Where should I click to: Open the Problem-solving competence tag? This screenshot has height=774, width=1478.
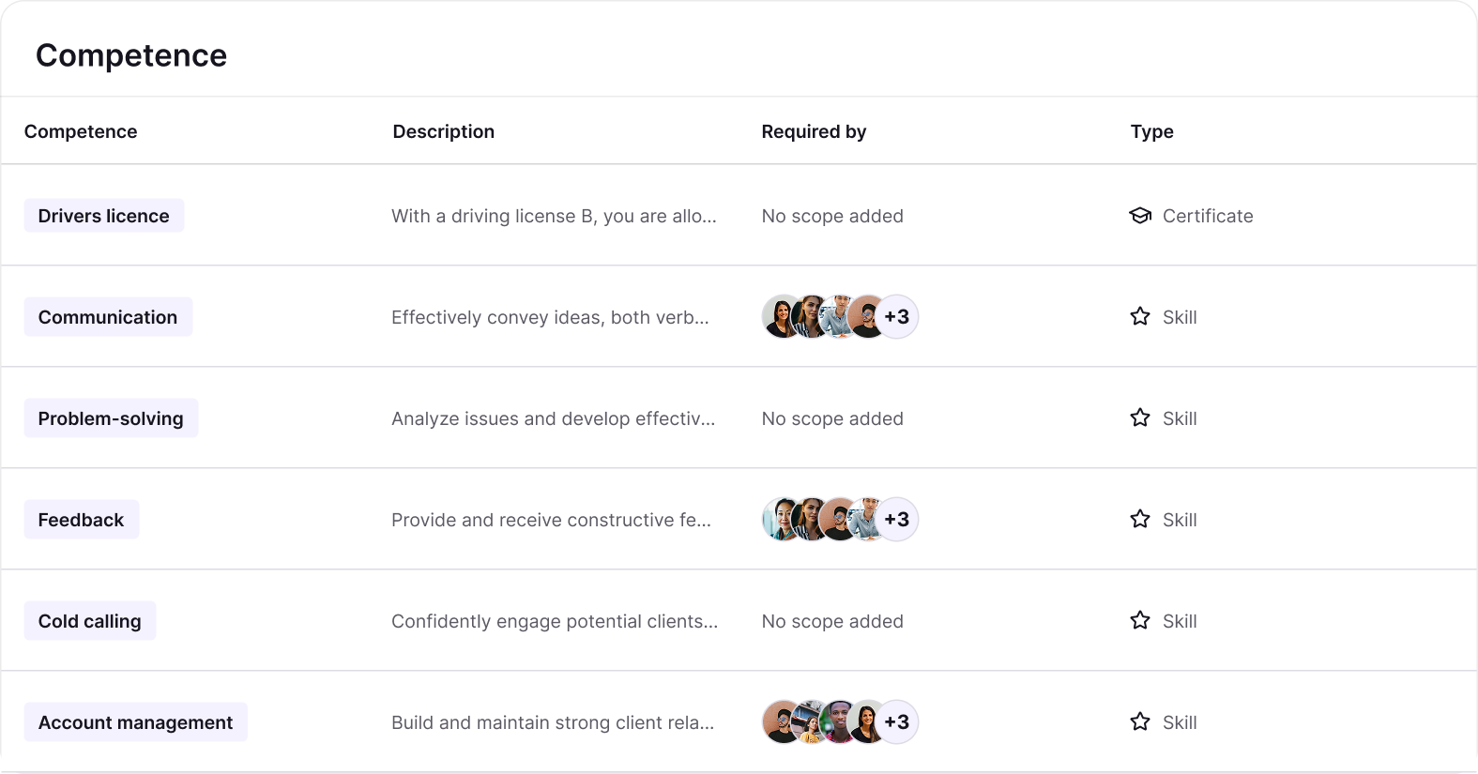pyautogui.click(x=111, y=418)
